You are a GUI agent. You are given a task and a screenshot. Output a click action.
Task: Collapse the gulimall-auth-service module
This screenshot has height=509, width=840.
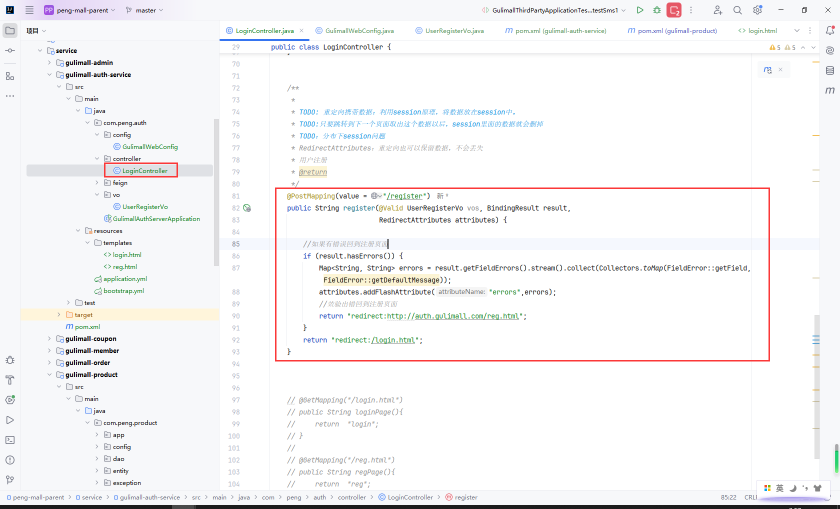49,74
